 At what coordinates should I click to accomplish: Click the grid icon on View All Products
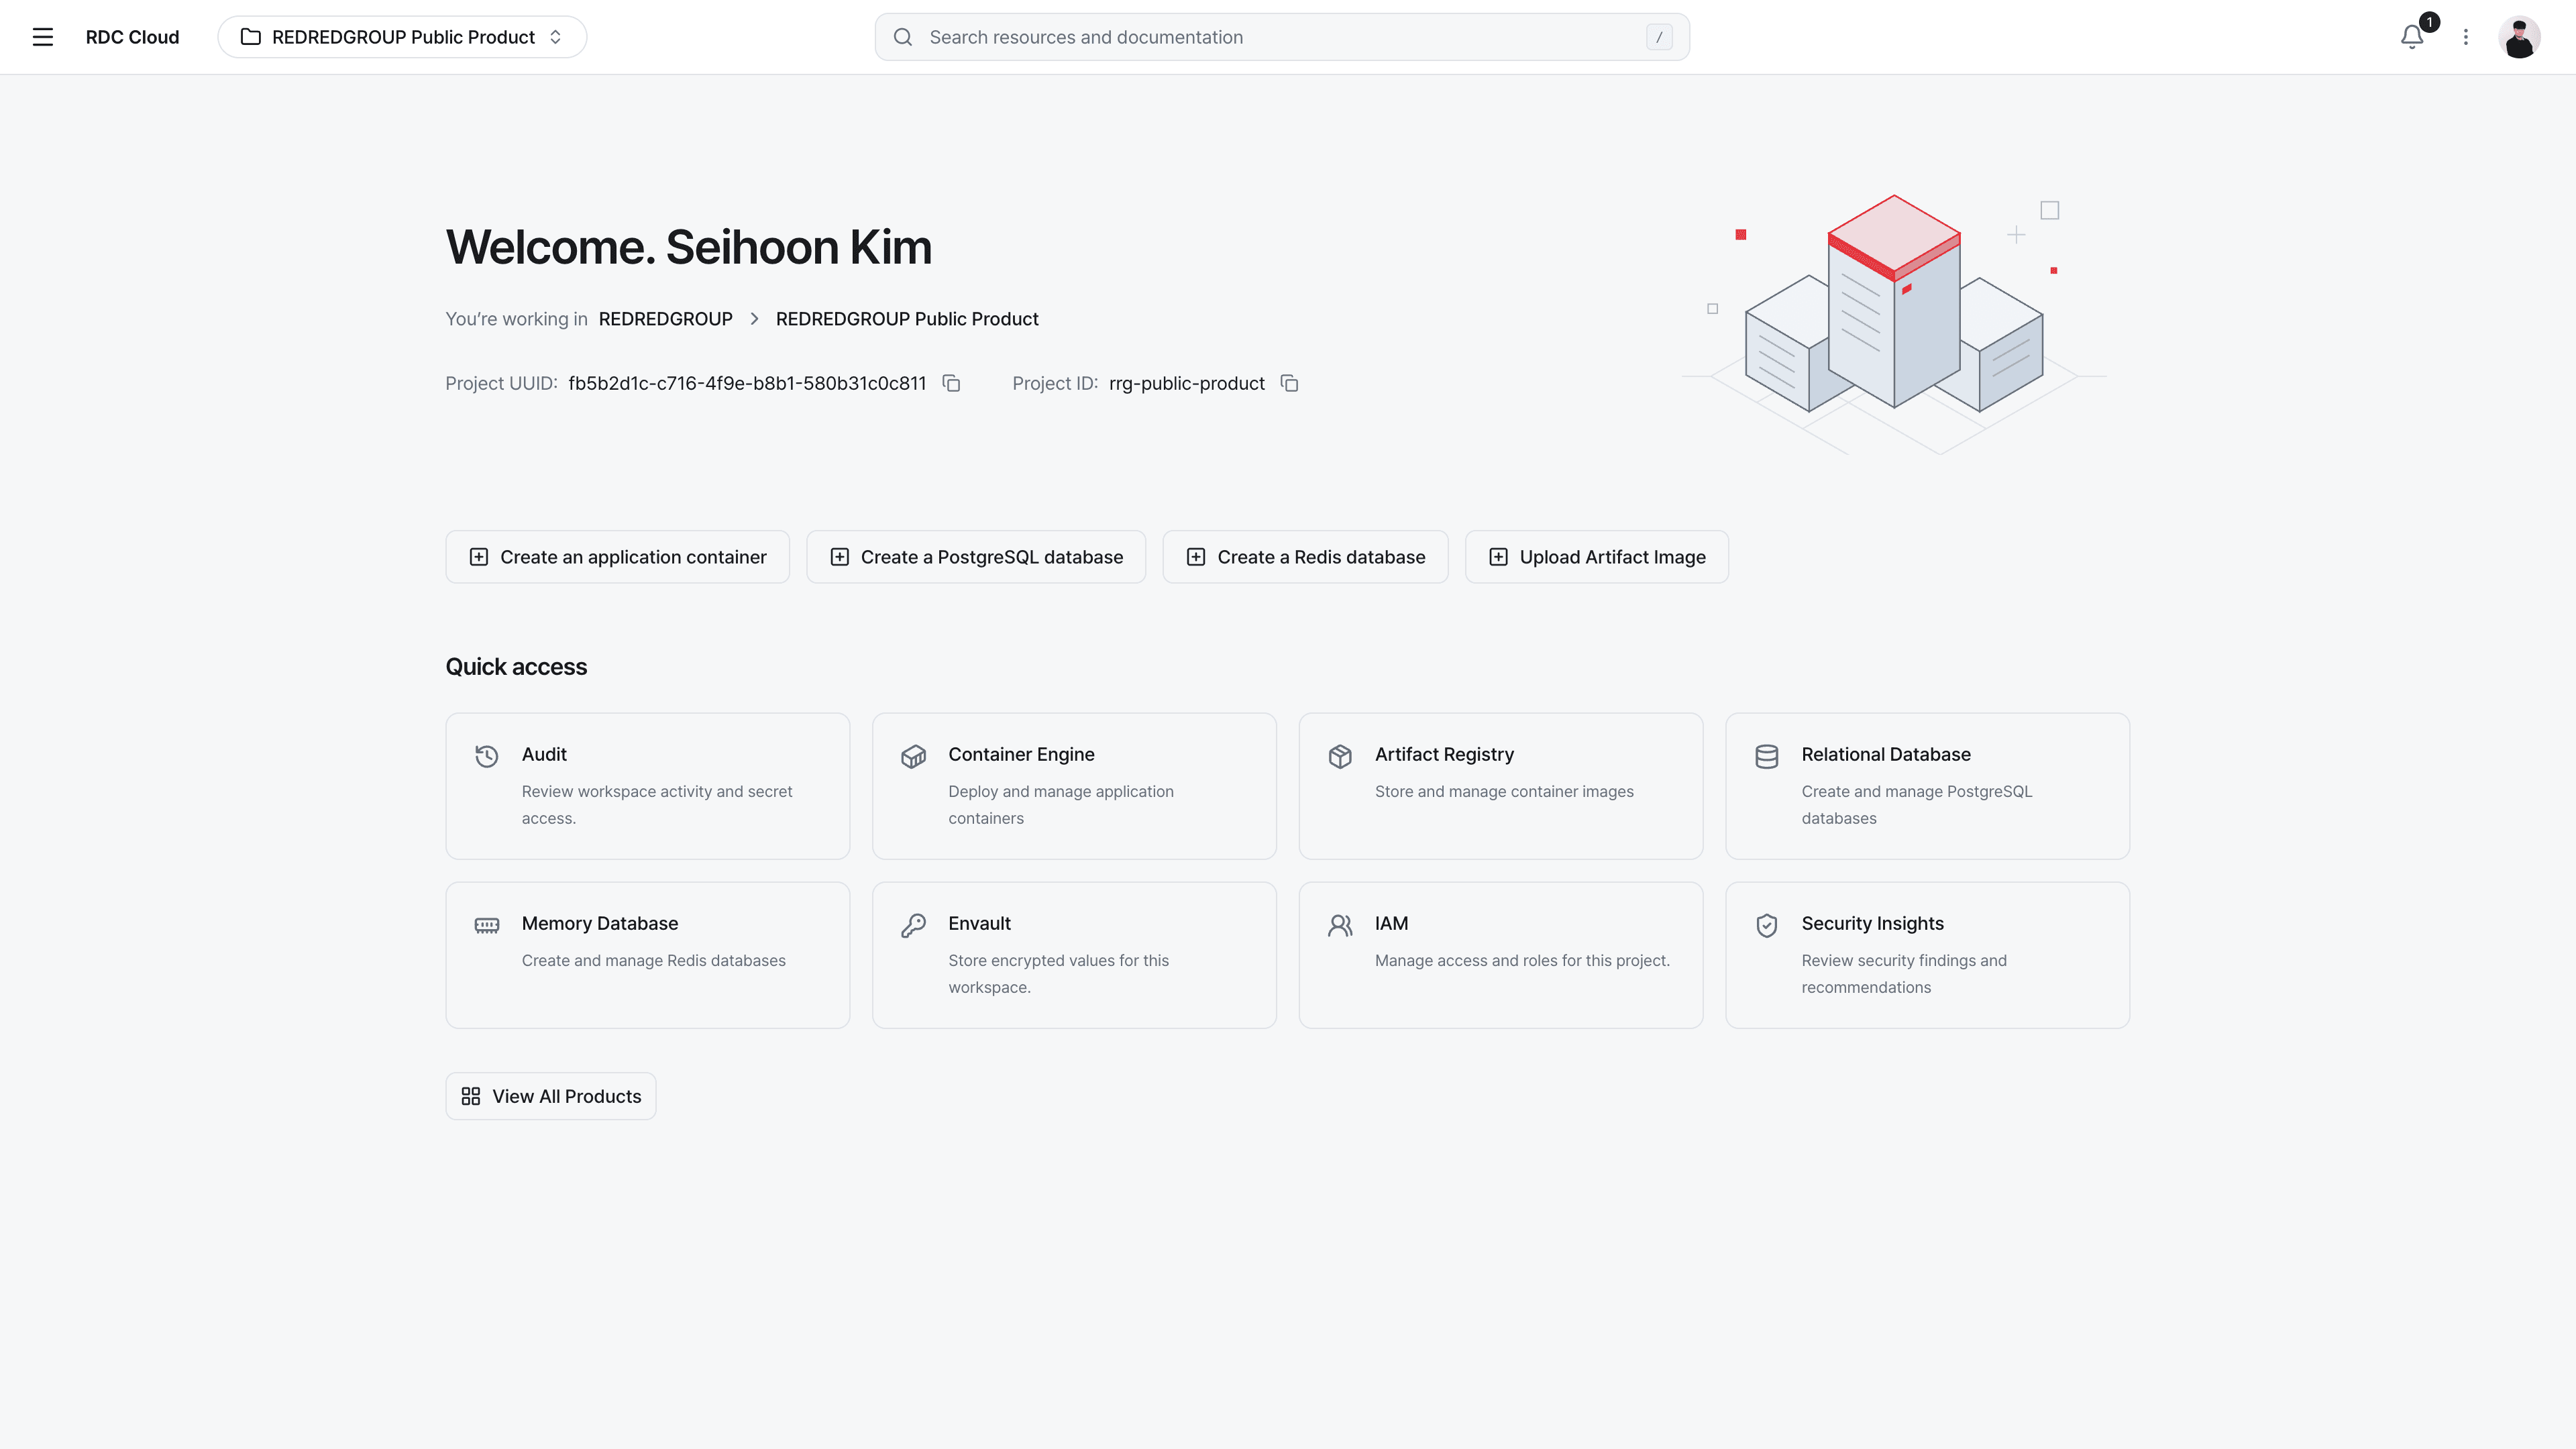pos(471,1096)
